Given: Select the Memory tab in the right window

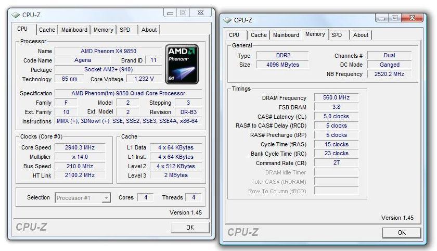Looking at the screenshot, I should tap(315, 34).
